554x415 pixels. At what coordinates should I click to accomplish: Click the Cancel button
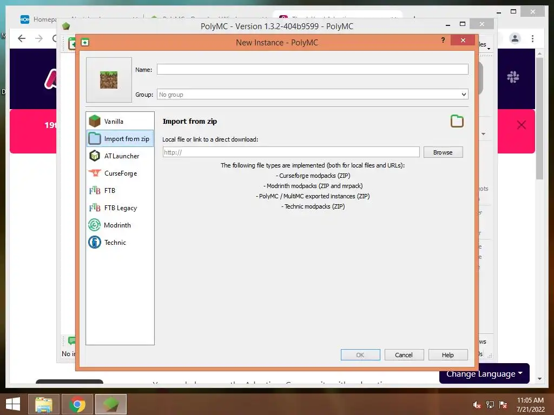pos(404,354)
